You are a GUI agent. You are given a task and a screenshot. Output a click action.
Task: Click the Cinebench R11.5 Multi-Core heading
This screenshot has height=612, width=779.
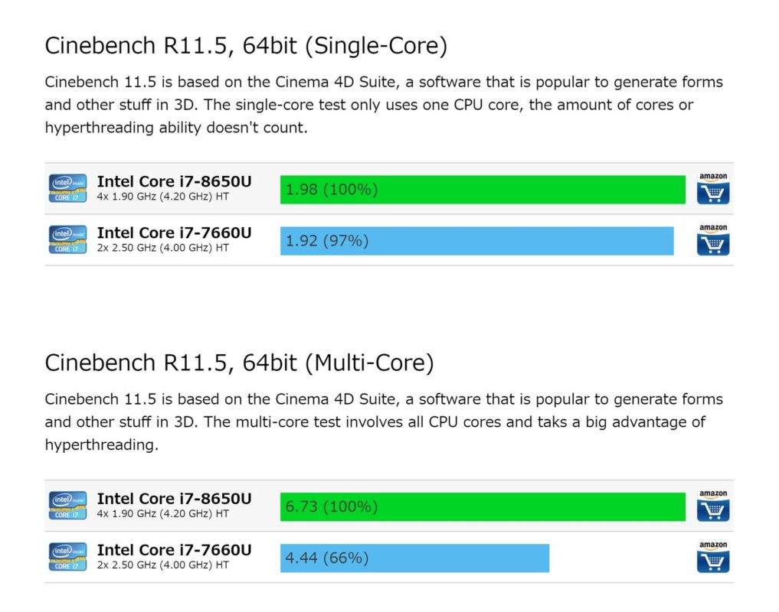point(240,363)
